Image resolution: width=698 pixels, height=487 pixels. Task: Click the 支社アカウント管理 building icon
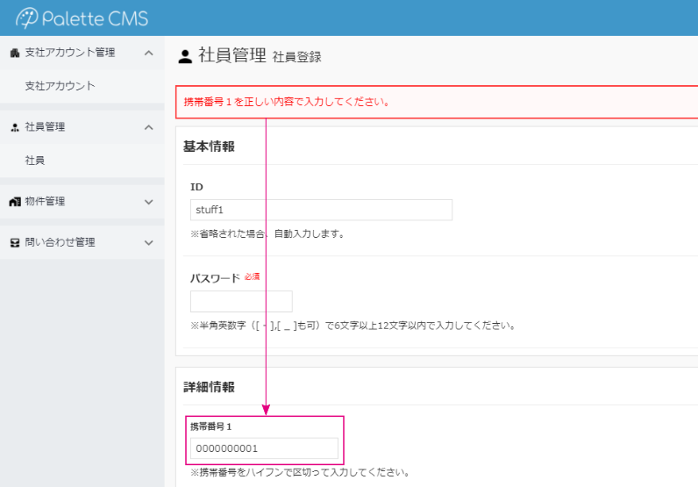14,53
